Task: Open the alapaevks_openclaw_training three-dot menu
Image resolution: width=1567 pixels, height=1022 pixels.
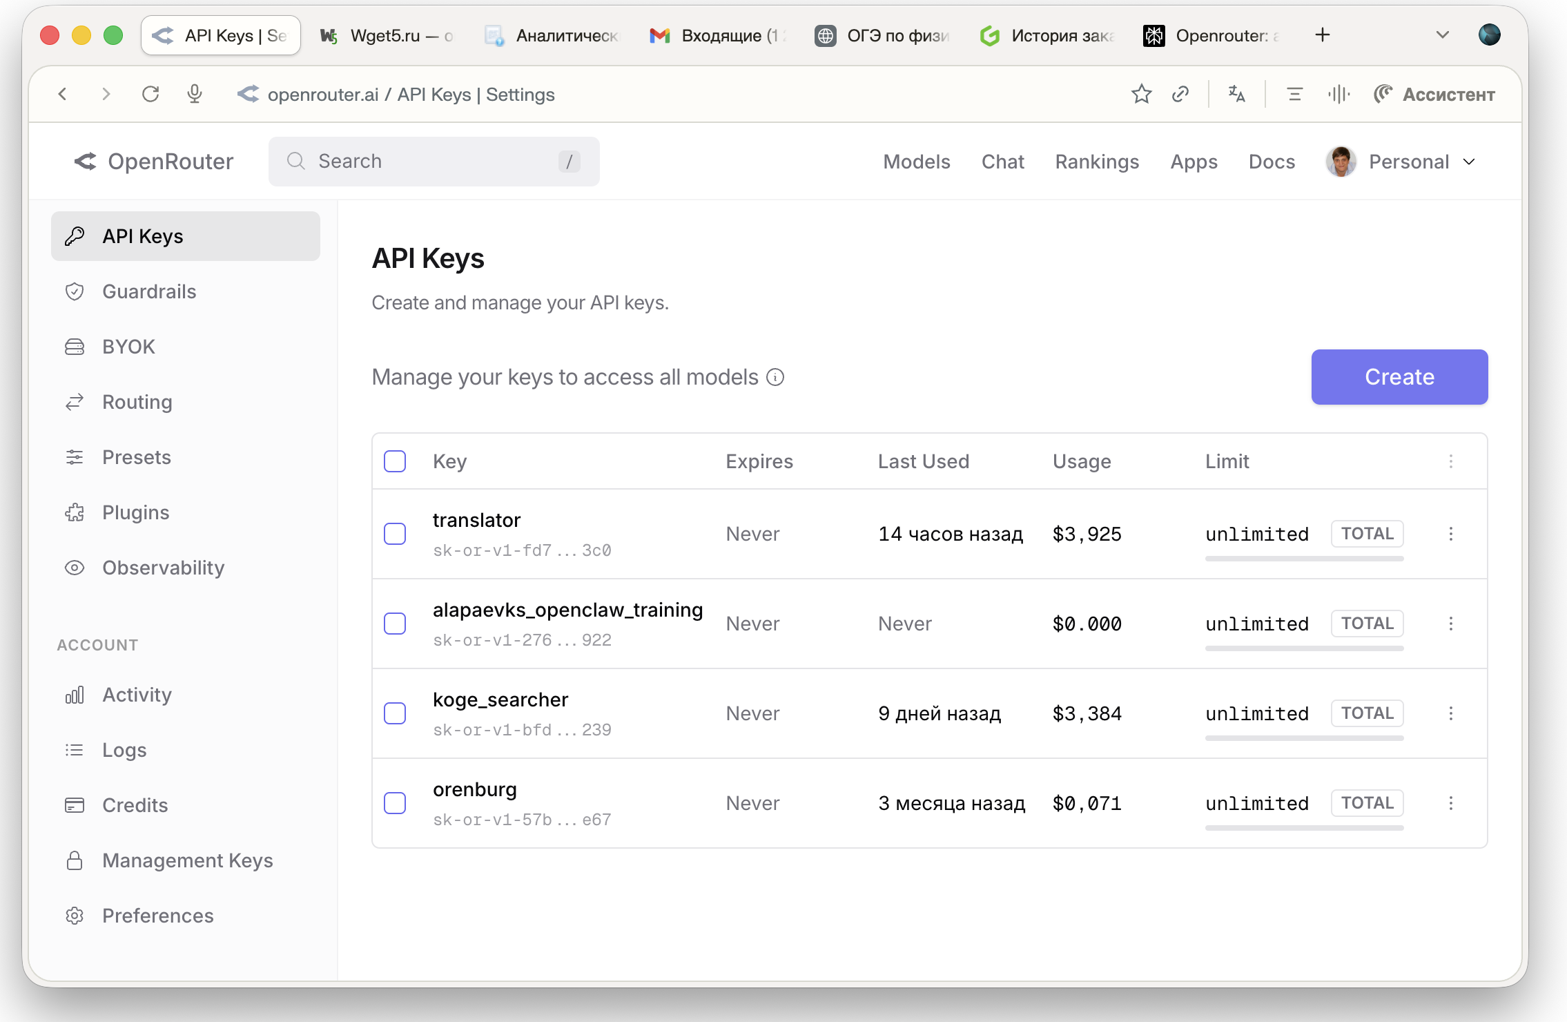Action: [1451, 624]
